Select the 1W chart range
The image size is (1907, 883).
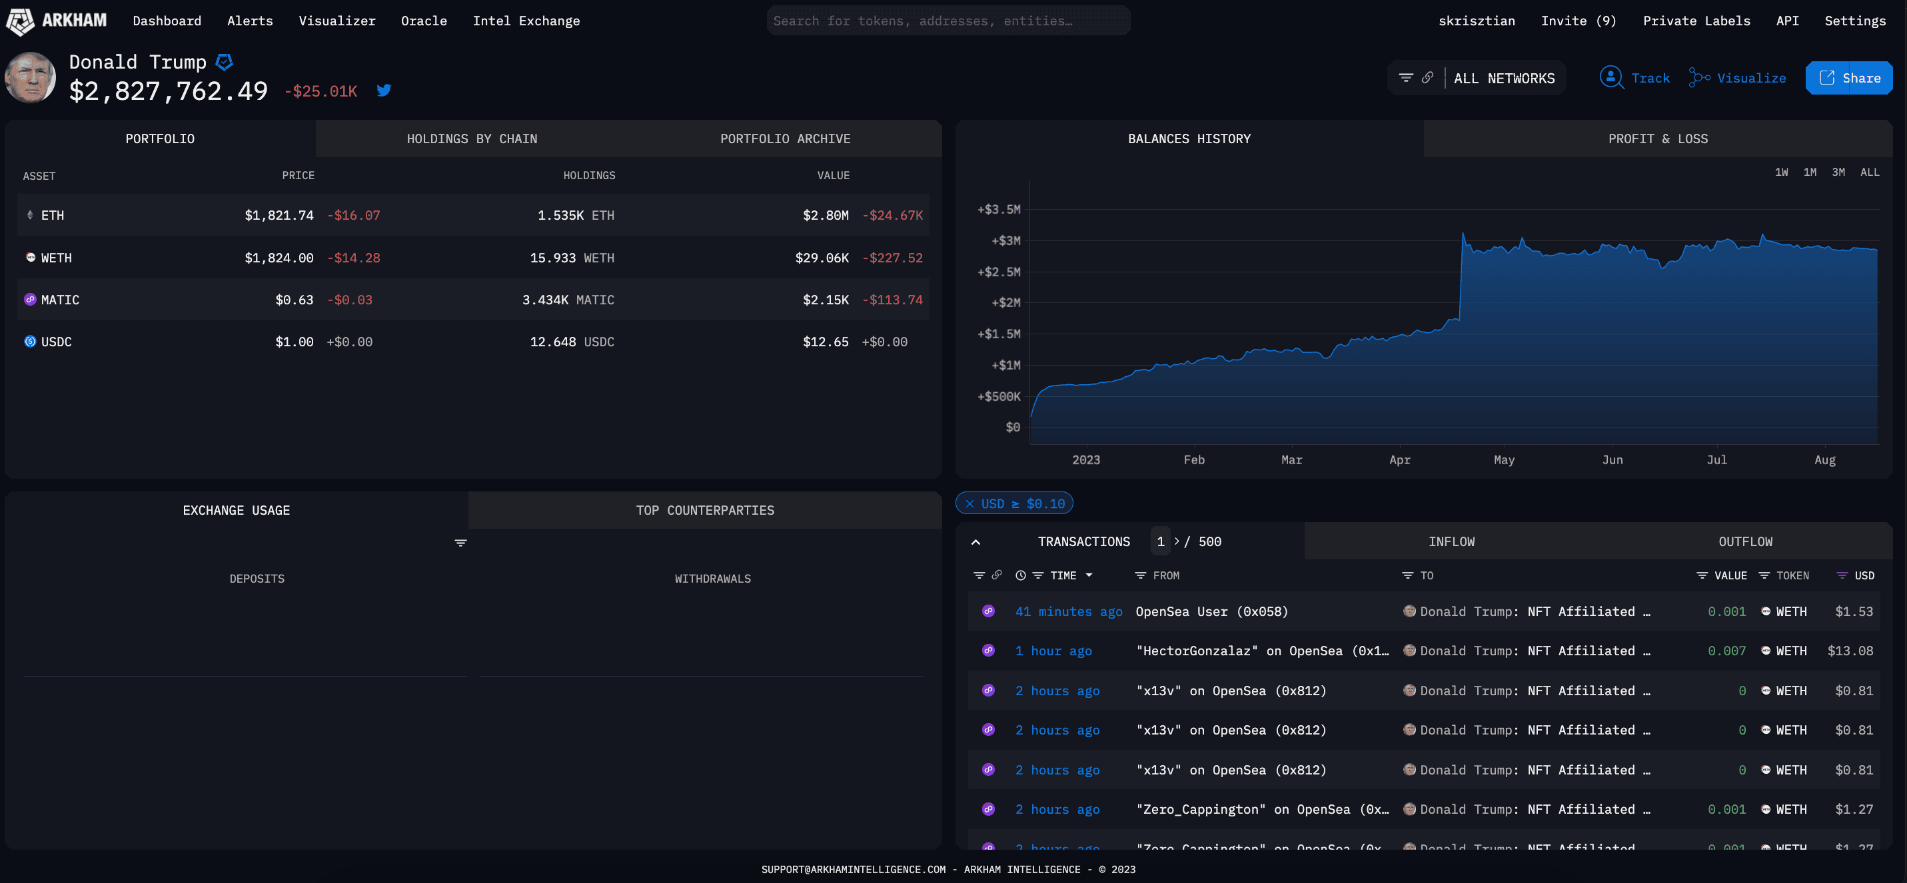click(x=1781, y=172)
